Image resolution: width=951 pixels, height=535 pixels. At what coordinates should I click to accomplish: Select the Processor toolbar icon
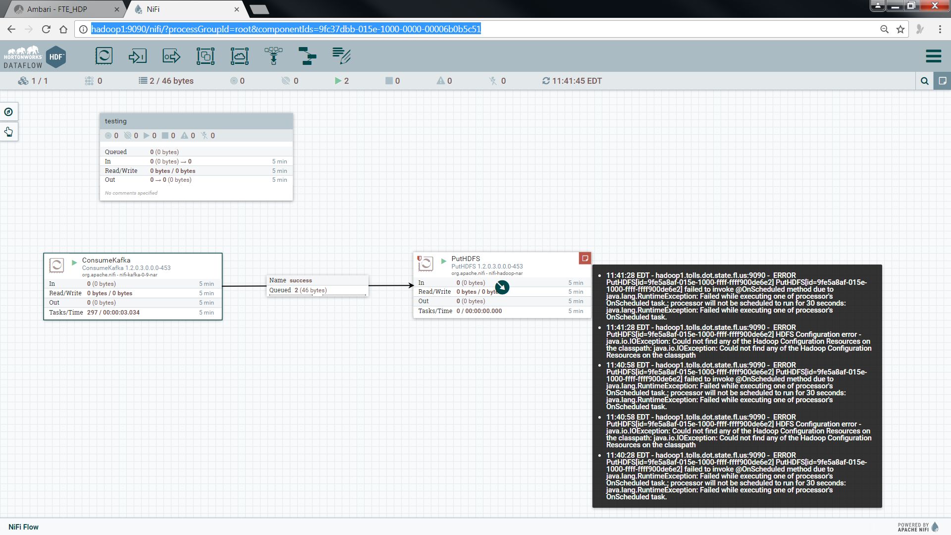[104, 56]
